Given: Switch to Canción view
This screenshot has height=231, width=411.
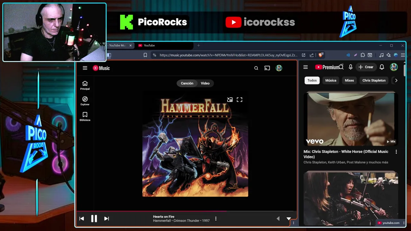Looking at the screenshot, I should coord(187,83).
